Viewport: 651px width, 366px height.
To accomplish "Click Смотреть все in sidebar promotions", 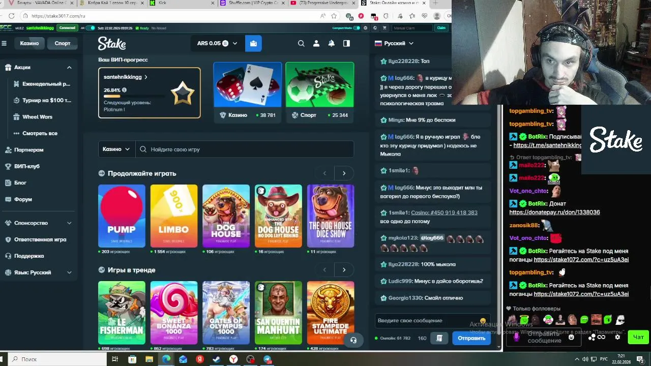I will click(40, 133).
